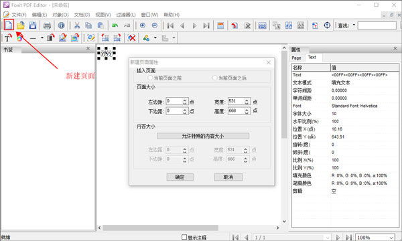402x241 pixels.
Task: Go to last page in the status bar
Action: (349, 238)
